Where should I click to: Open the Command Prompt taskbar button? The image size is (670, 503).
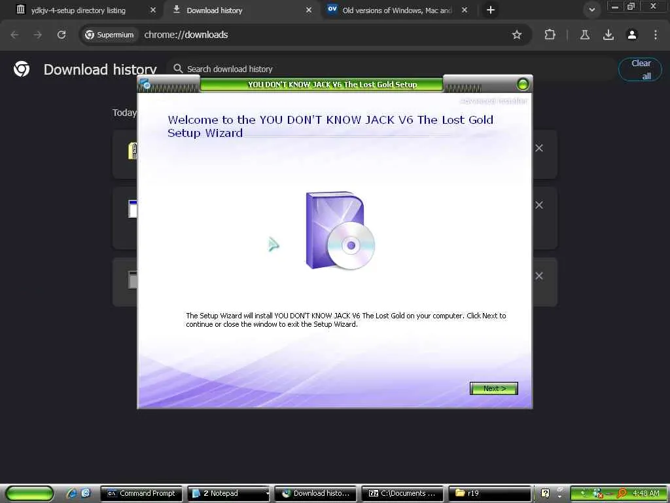[x=141, y=493]
